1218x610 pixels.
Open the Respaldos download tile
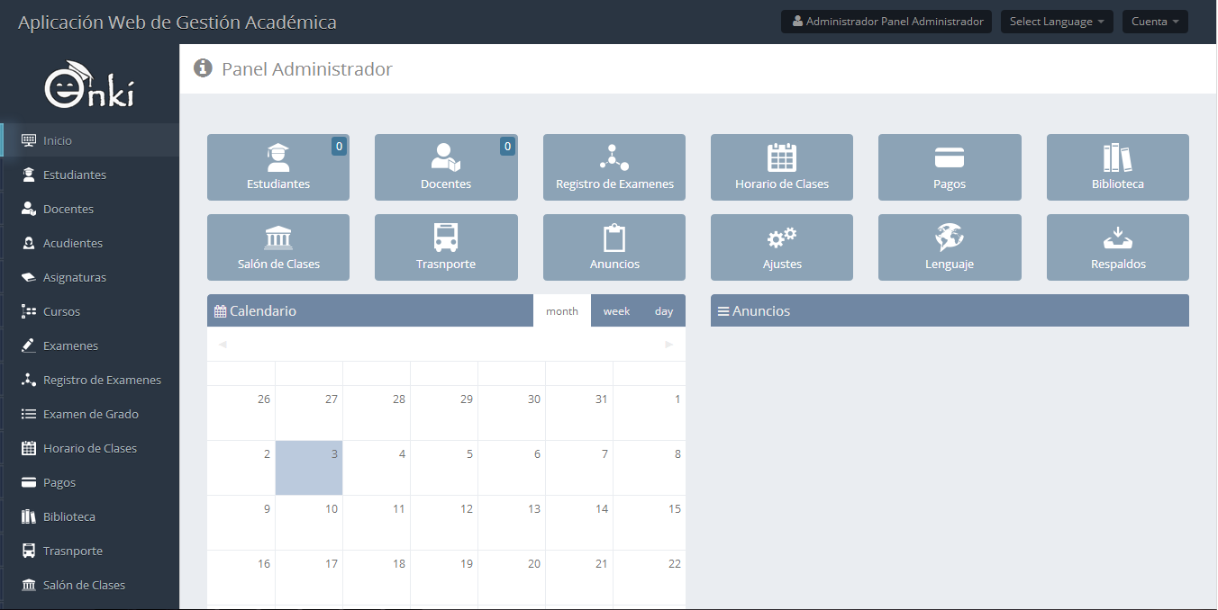click(x=1117, y=247)
